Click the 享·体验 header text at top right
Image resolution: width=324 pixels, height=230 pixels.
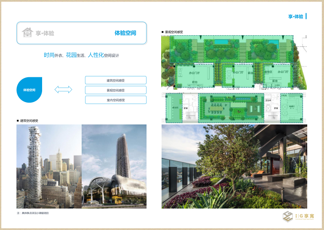point(296,17)
